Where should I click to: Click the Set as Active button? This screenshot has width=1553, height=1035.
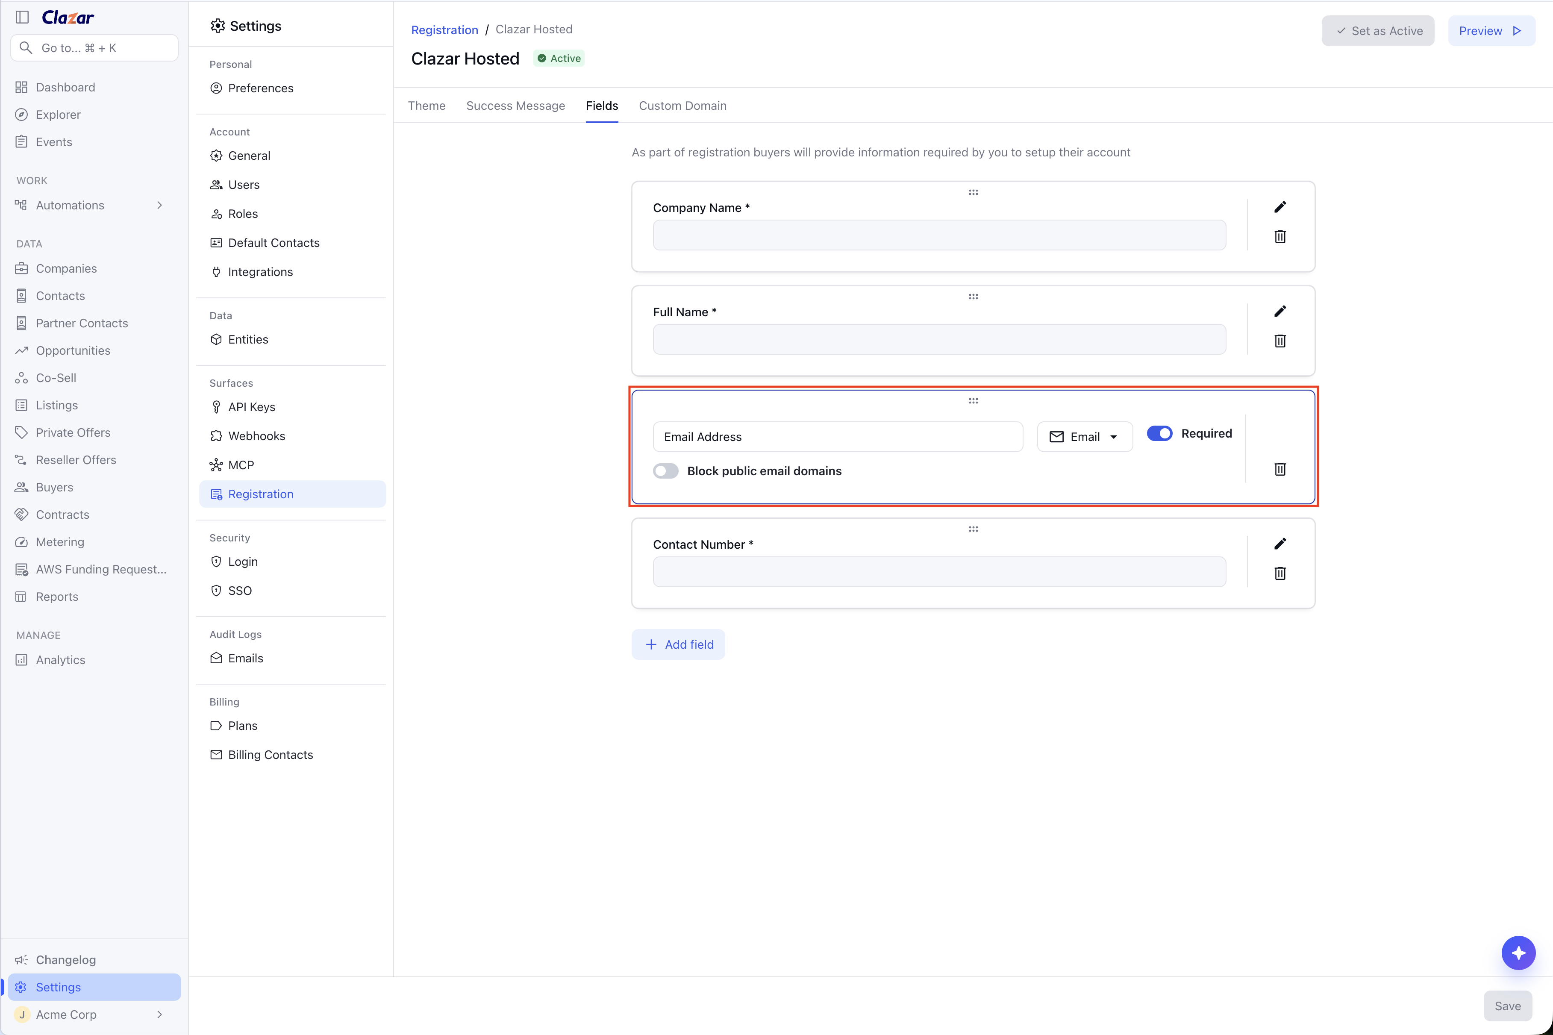pos(1377,31)
